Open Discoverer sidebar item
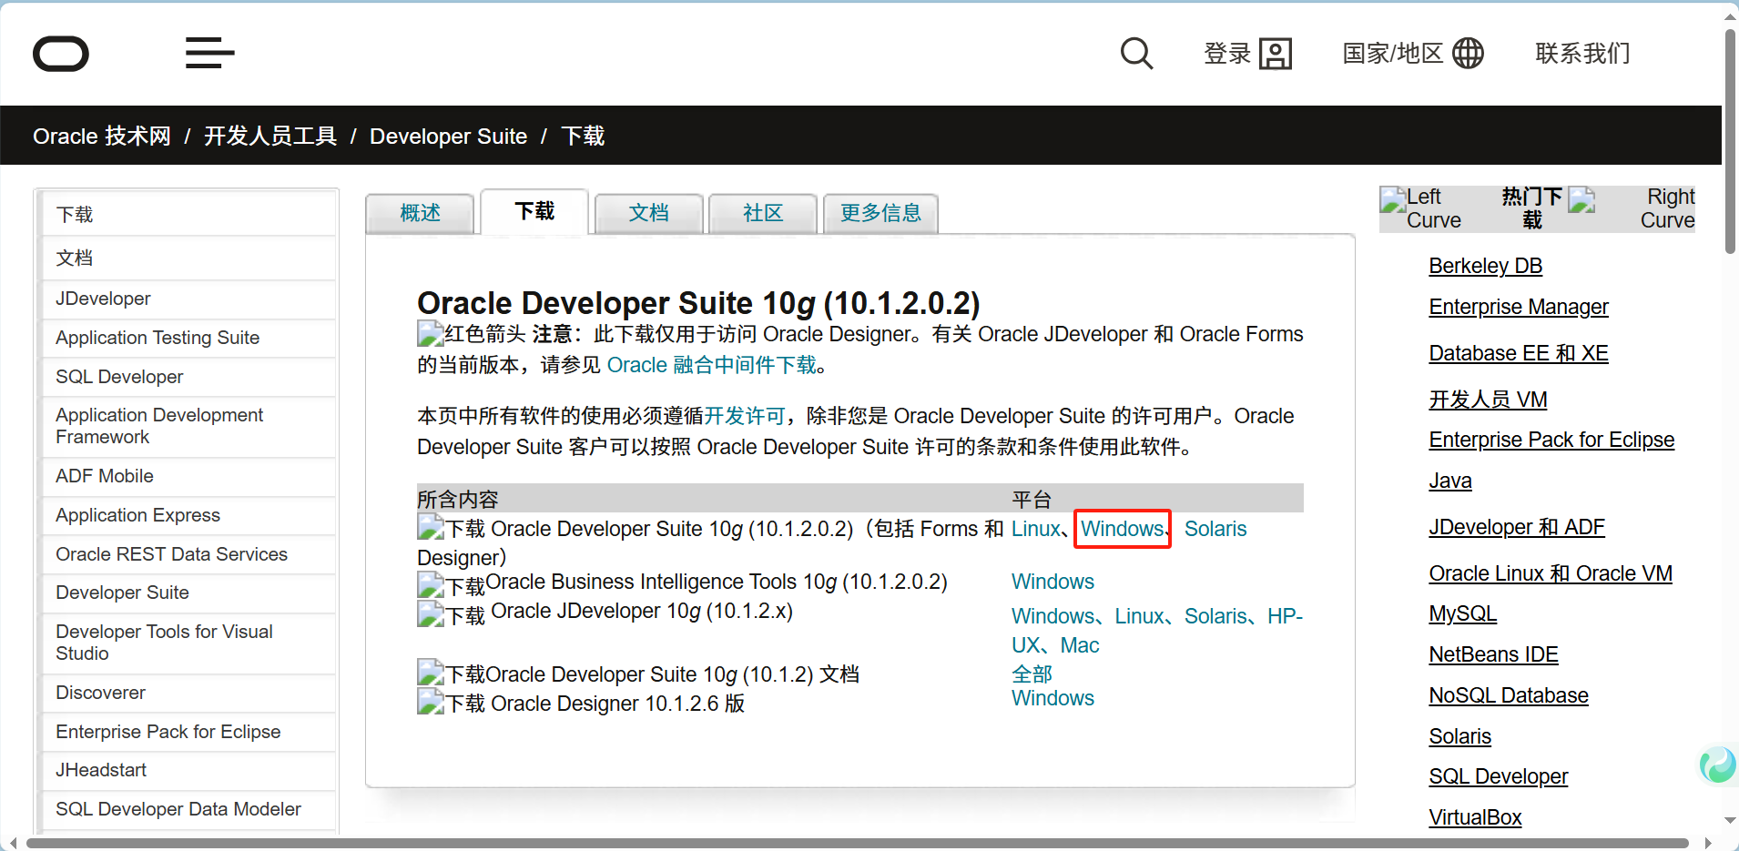 (188, 693)
